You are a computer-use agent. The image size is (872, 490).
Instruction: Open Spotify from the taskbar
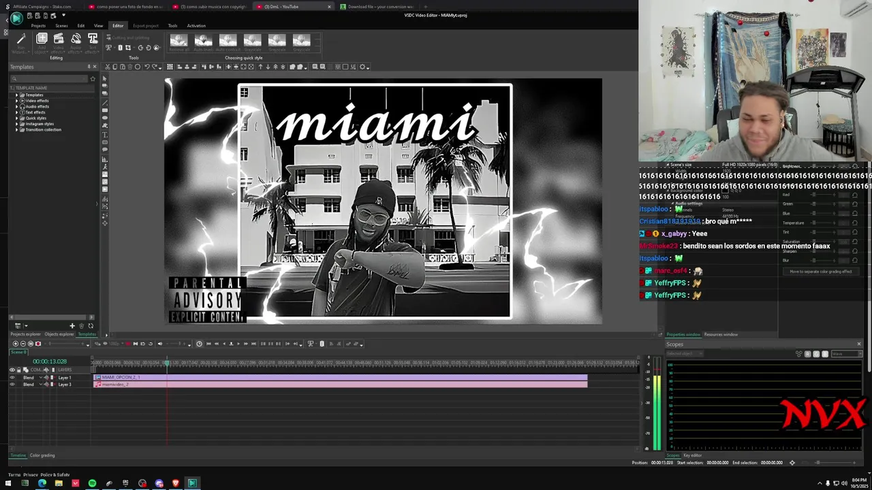coord(92,483)
